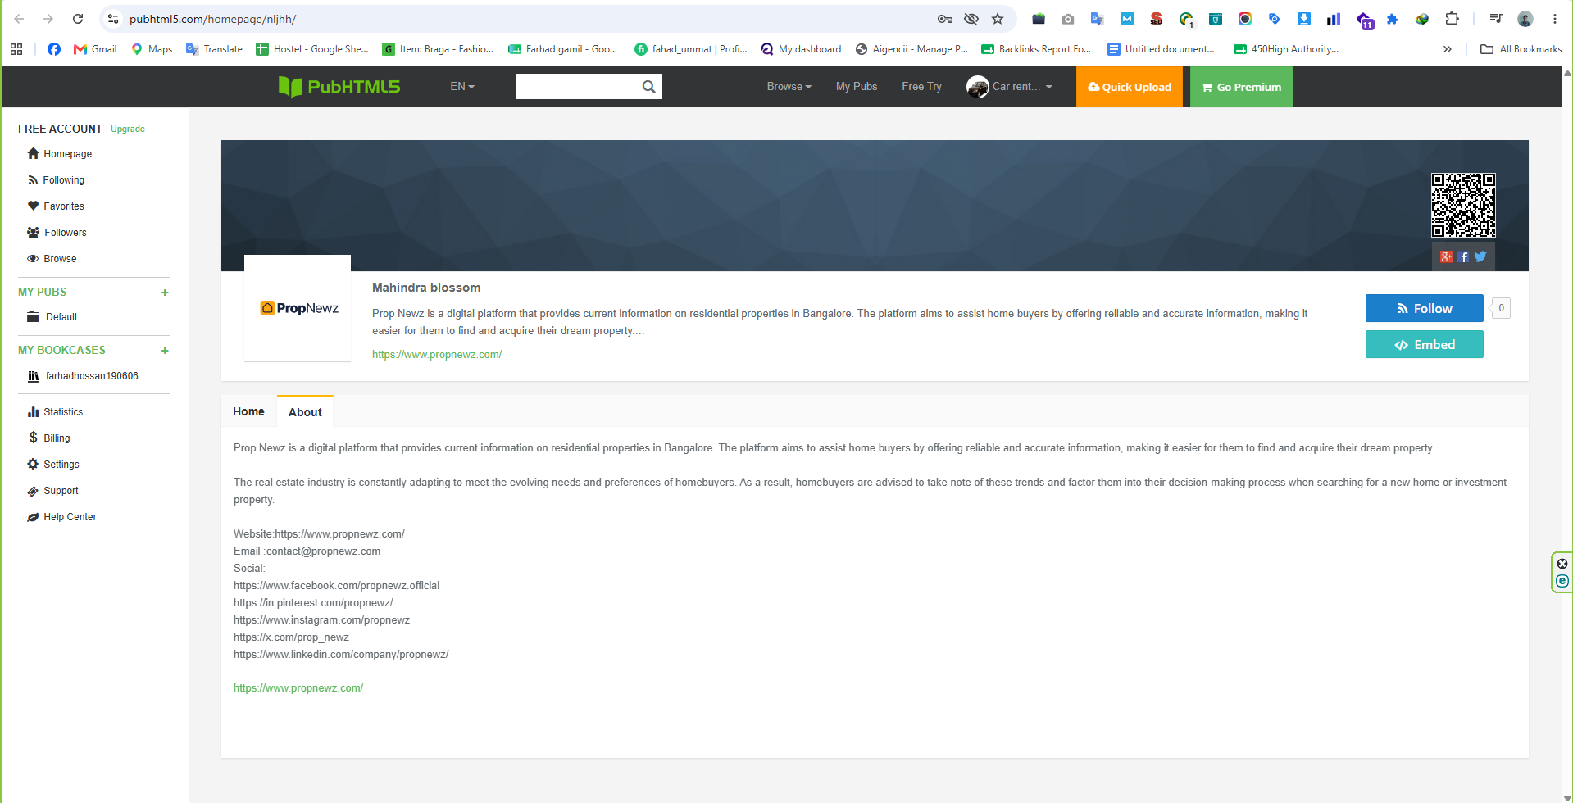Open Chrome menu three dots
This screenshot has height=803, width=1573.
click(x=1554, y=19)
